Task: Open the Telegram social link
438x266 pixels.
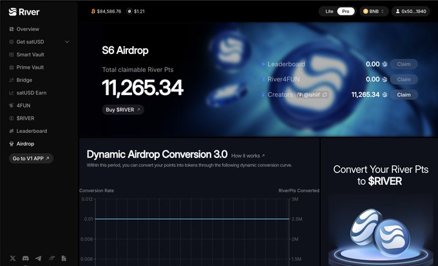Action: coord(38,258)
